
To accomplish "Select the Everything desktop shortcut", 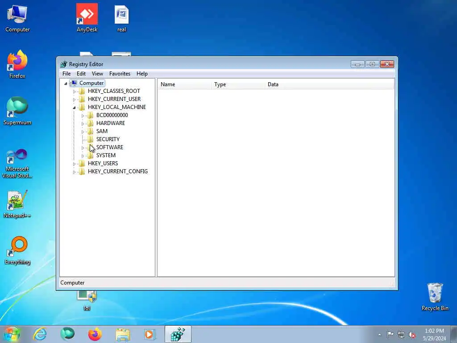I will click(17, 250).
